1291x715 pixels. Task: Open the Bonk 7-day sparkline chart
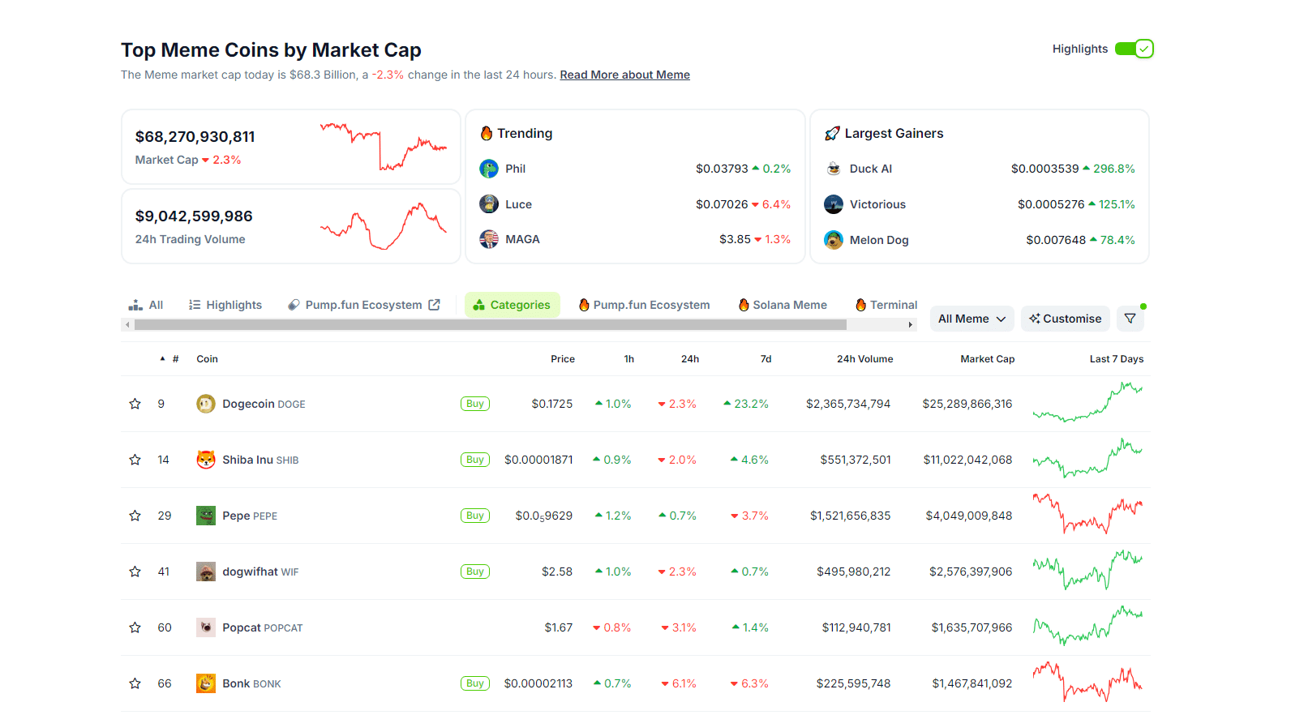coord(1087,682)
